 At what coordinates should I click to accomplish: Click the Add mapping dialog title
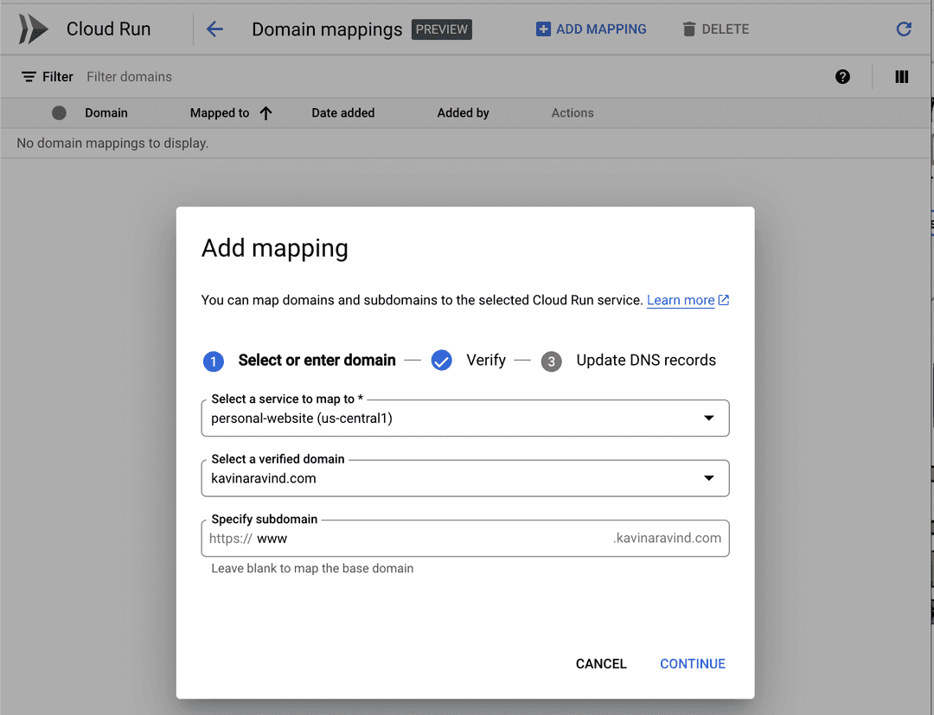(x=275, y=248)
